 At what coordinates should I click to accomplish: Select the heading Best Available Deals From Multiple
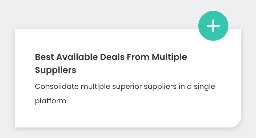(111, 57)
